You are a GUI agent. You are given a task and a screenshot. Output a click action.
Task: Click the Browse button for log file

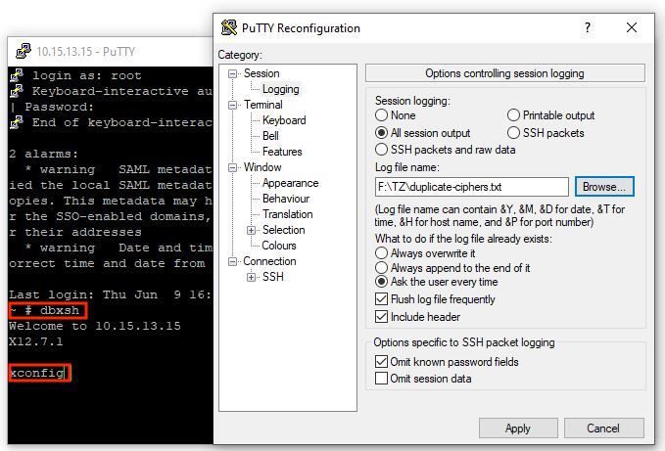tap(602, 187)
